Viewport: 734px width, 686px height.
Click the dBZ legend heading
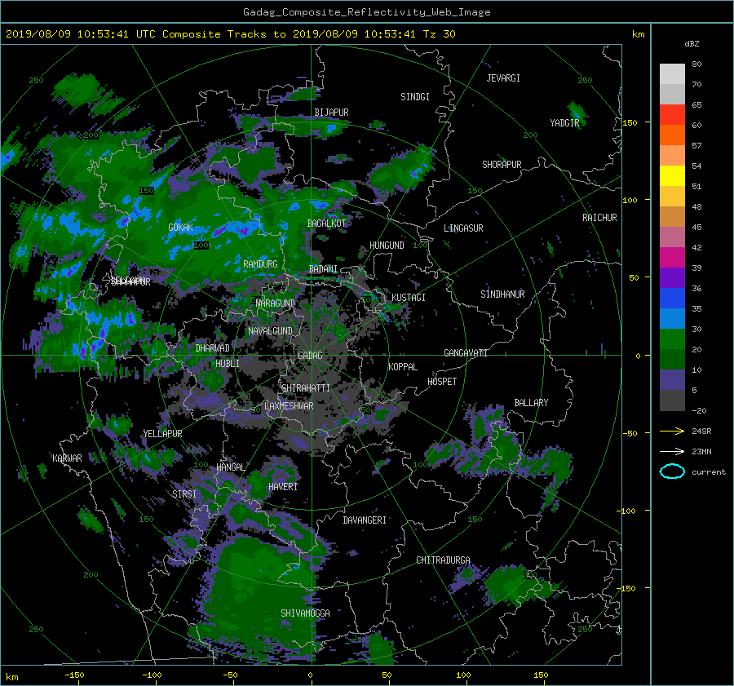692,44
